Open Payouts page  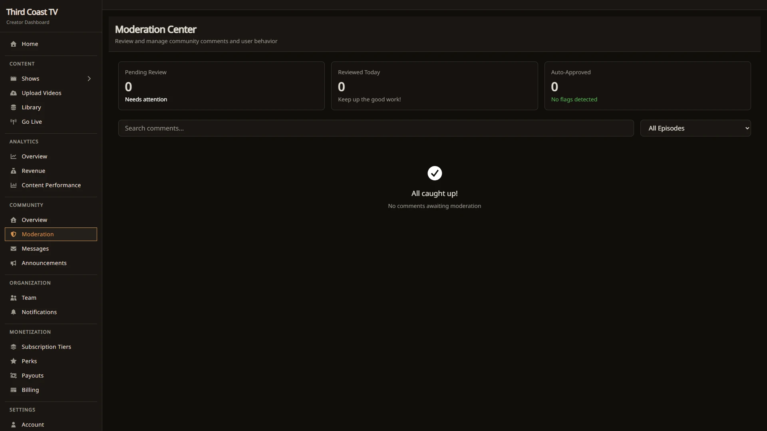[51, 376]
